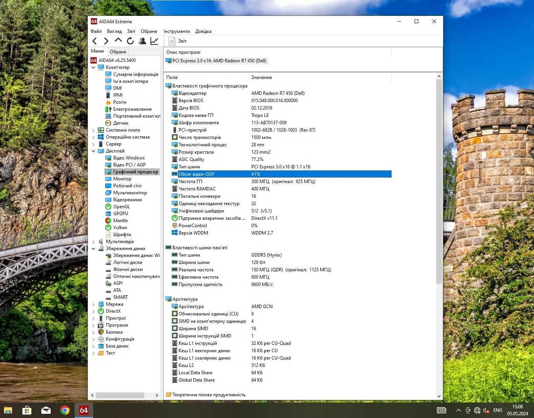Select the Частота ГП row

pos(278,182)
